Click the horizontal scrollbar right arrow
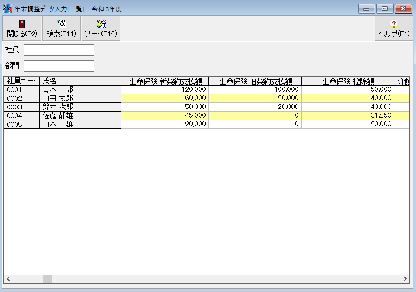The width and height of the screenshot is (416, 292). point(405,278)
